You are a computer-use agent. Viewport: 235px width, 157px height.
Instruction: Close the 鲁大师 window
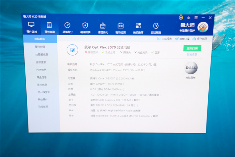[x=210, y=18]
